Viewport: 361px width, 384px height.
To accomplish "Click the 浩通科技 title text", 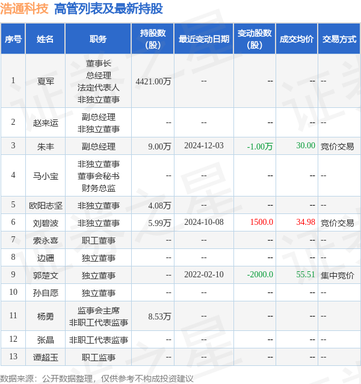I will (x=24, y=9).
